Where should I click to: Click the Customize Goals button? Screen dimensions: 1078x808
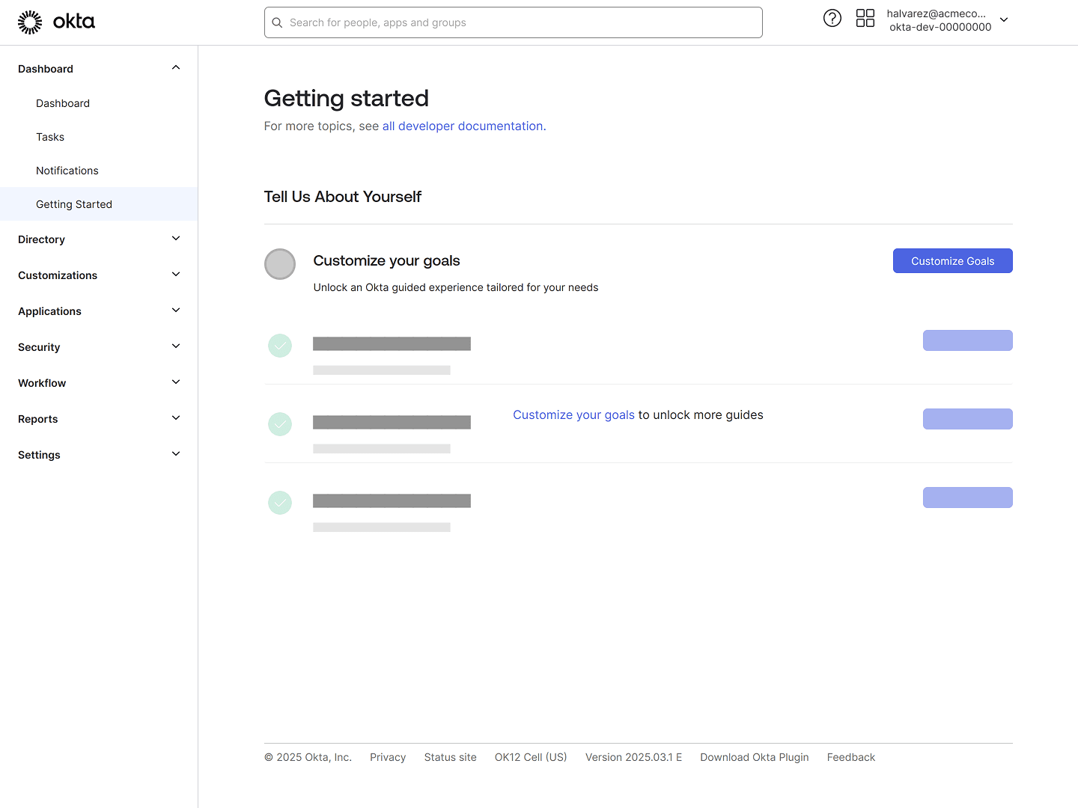click(x=952, y=261)
